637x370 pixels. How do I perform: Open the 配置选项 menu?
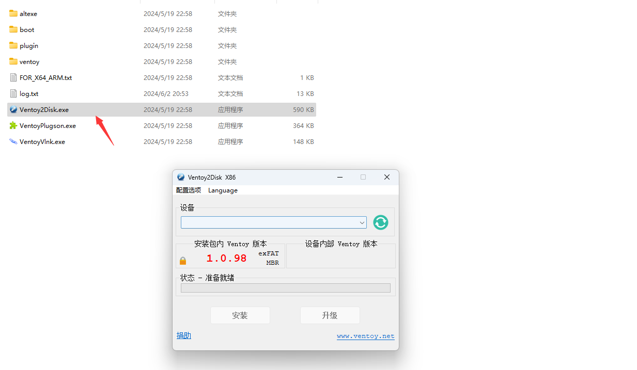pyautogui.click(x=189, y=190)
